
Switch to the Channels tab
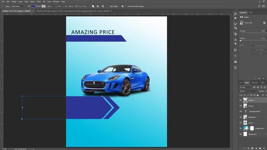255,82
